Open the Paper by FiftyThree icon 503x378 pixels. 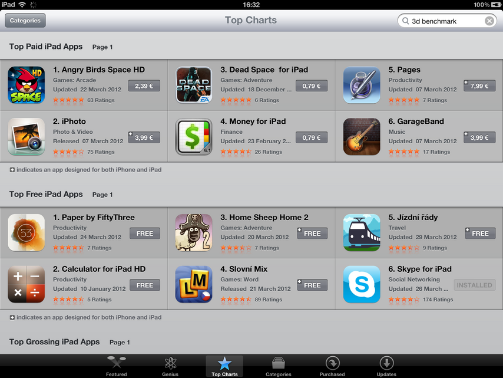tap(27, 232)
